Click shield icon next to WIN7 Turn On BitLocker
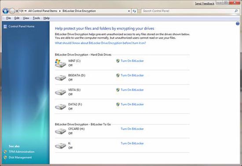 tap(118, 61)
